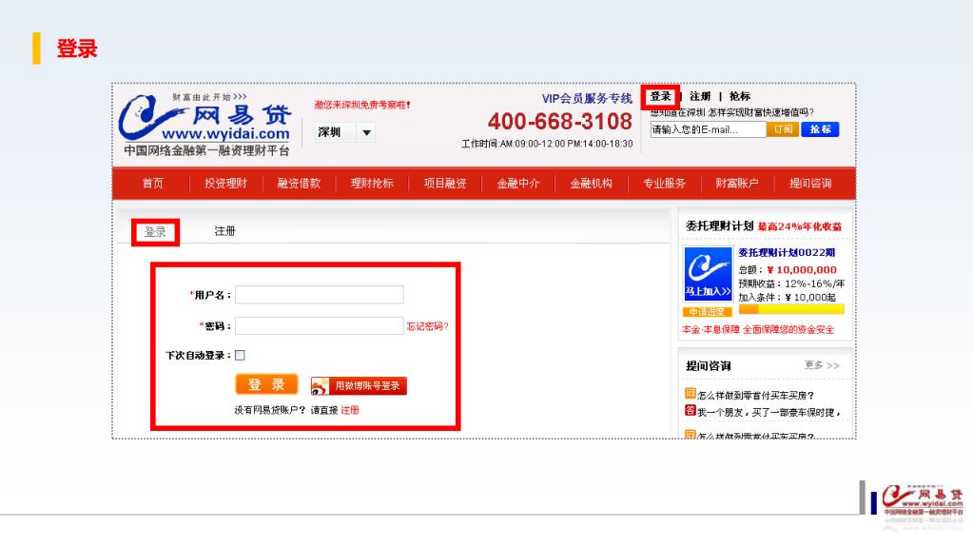Viewport: 973px width, 547px height.
Task: Click the orange 登录 submit button
Action: coord(266,384)
